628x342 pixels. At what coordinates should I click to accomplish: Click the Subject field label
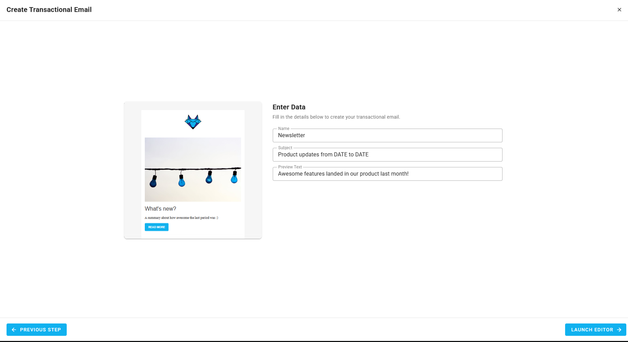(285, 147)
